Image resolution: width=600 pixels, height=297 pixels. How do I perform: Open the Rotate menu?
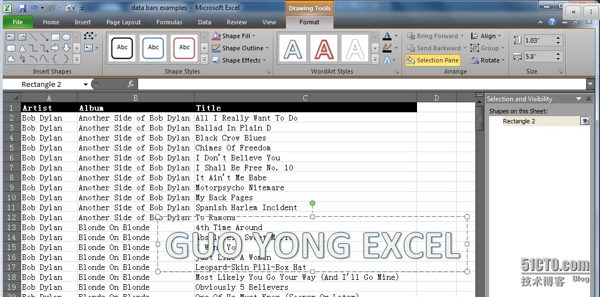click(488, 60)
